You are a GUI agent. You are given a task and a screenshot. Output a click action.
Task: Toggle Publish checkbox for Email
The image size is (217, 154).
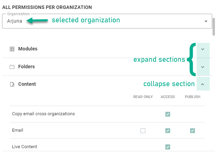tap(193, 131)
